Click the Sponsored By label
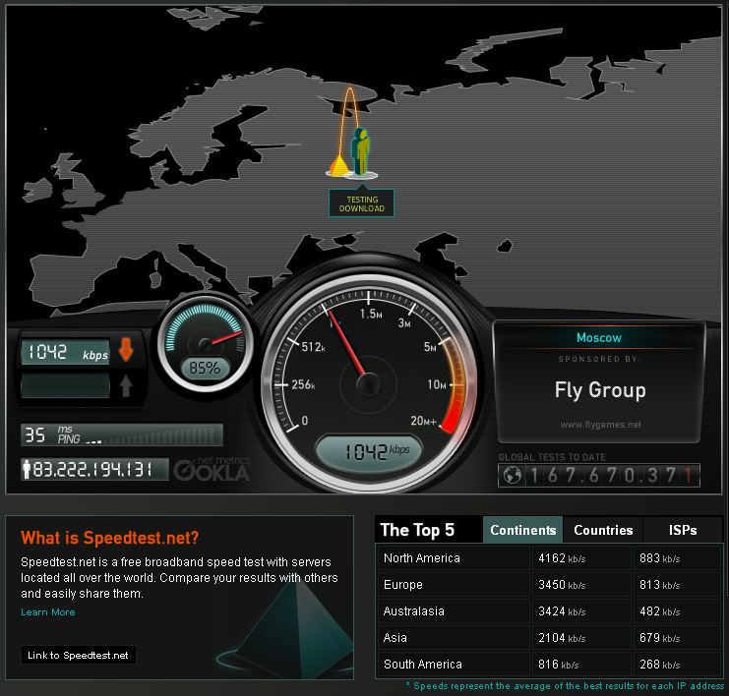This screenshot has height=696, width=729. pyautogui.click(x=599, y=359)
